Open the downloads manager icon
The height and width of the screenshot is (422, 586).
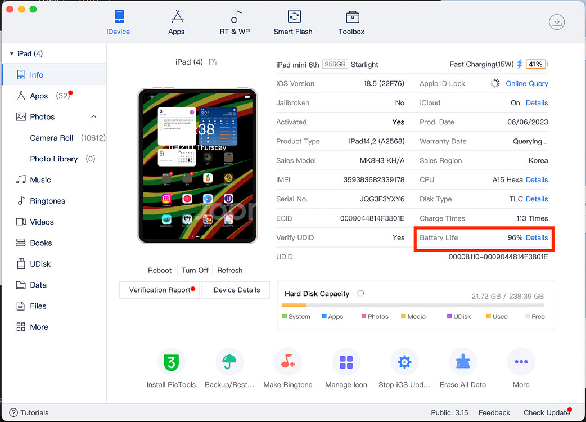[557, 22]
